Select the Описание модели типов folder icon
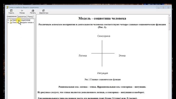Viewport: 176px width, 99px height. (x=11, y=23)
